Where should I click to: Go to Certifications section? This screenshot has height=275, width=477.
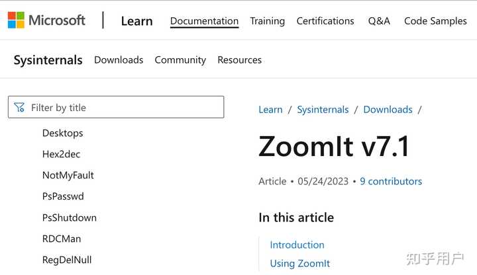325,20
